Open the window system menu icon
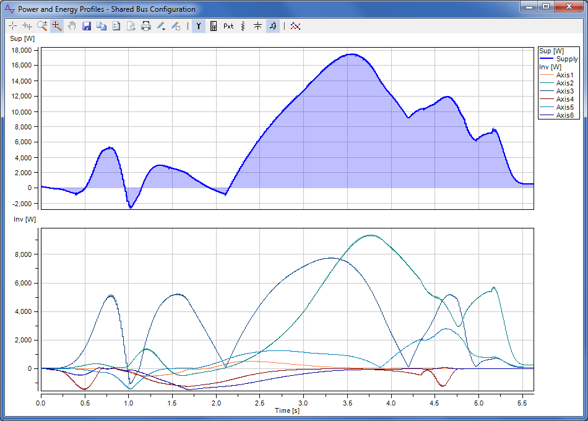The width and height of the screenshot is (588, 421). pos(10,9)
